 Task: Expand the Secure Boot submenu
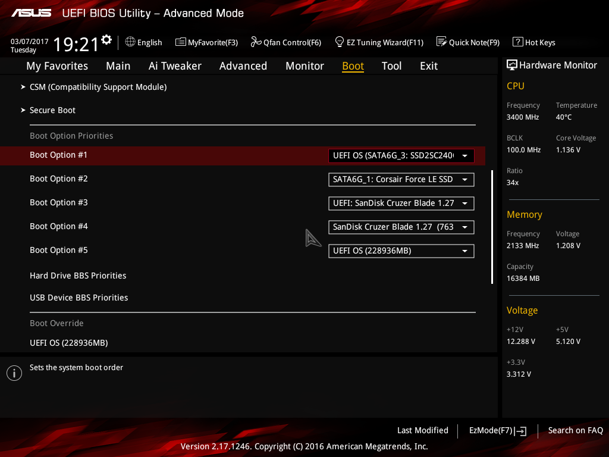click(x=52, y=110)
